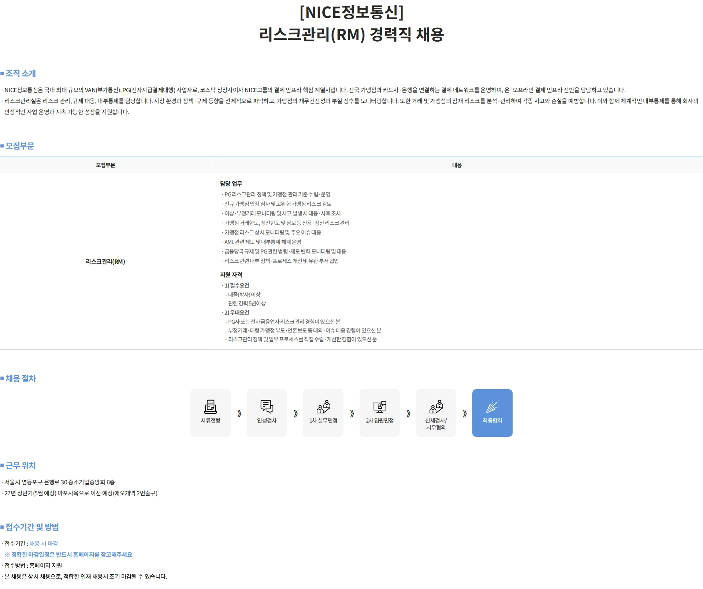Click the arrow between 인성검사 and 1차 실무면접
703x589 pixels.
coord(295,413)
